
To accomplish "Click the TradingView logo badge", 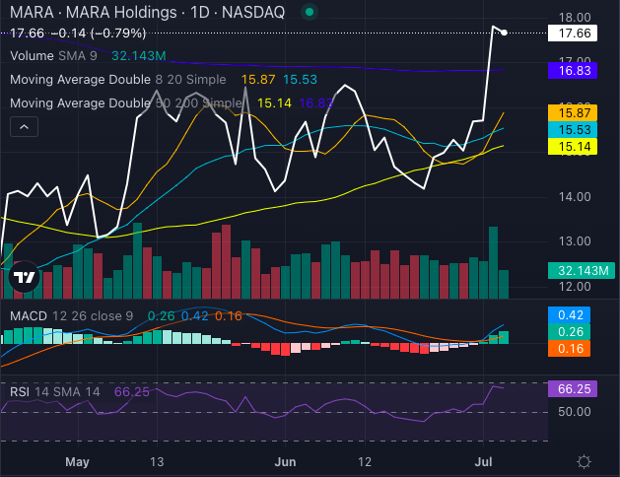I will [x=24, y=277].
